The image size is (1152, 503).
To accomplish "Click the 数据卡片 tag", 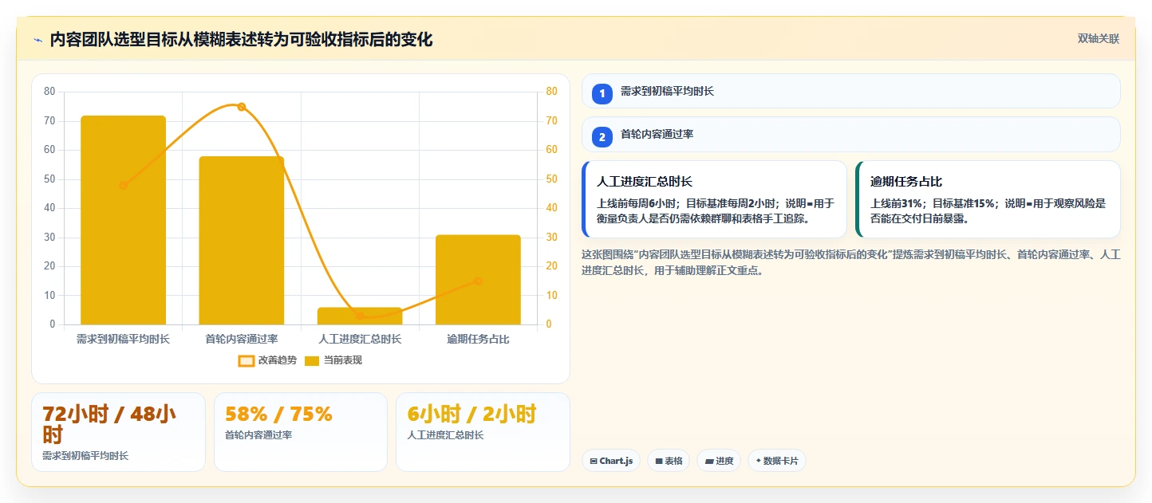I will coord(777,461).
